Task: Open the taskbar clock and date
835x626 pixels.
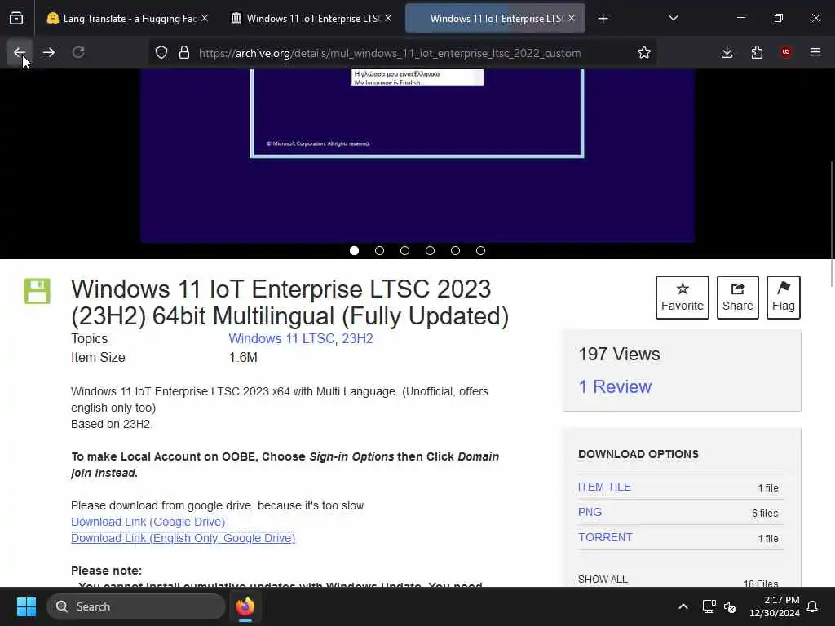Action: point(775,606)
